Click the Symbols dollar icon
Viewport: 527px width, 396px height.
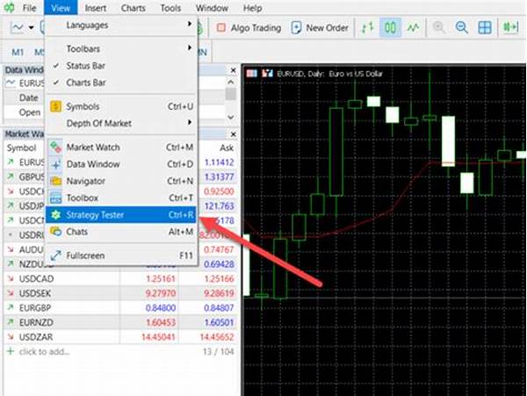coord(56,106)
